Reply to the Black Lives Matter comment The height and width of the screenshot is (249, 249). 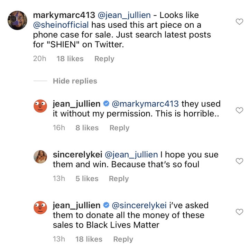tap(123, 239)
